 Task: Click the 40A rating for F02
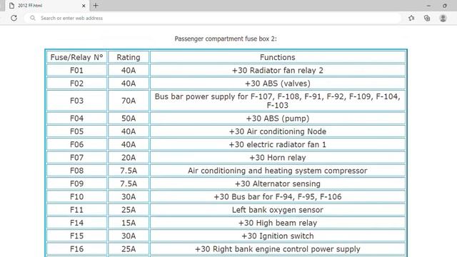[129, 84]
